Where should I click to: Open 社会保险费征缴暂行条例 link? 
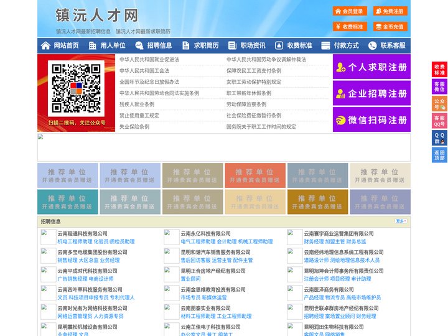tap(254, 116)
